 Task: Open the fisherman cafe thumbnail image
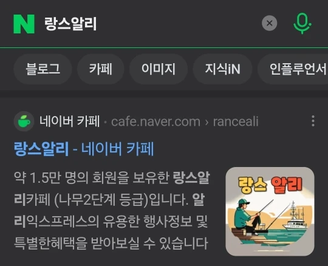pyautogui.click(x=270, y=211)
